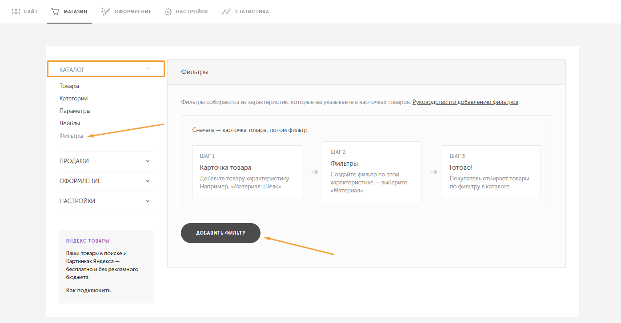Screen dimensions: 621x323
Task: Switch to the Магазин tab
Action: [x=69, y=12]
